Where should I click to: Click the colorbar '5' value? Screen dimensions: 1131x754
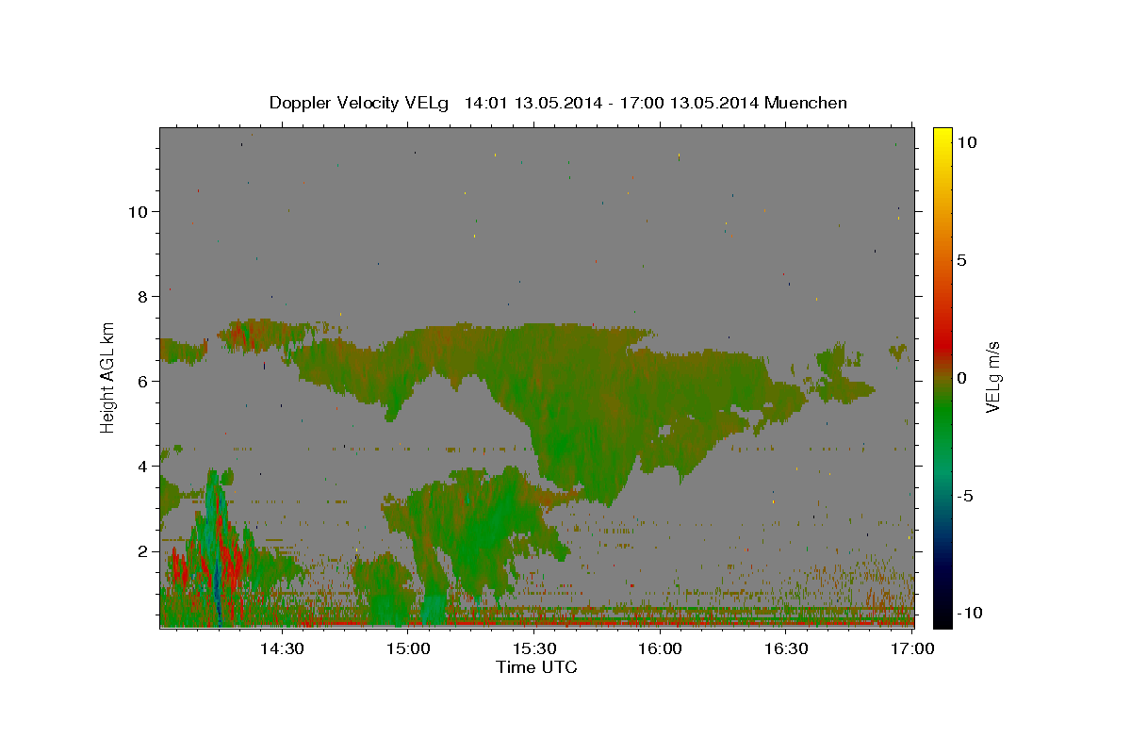click(x=962, y=260)
